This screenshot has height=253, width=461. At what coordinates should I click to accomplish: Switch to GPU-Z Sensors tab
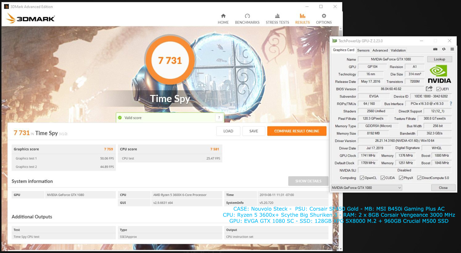[363, 50]
